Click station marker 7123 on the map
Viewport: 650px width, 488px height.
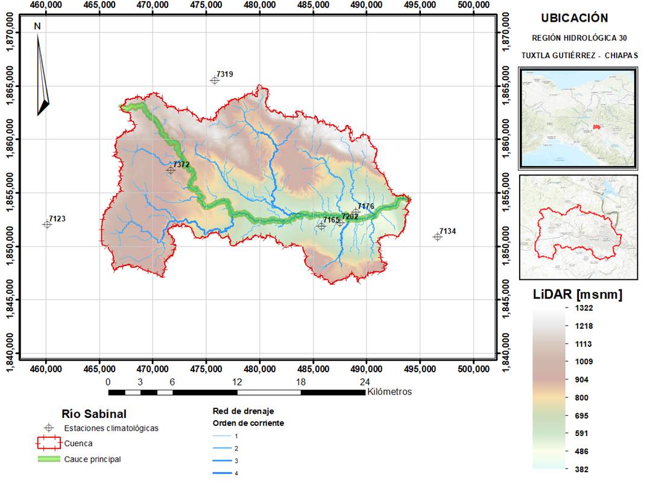click(47, 224)
